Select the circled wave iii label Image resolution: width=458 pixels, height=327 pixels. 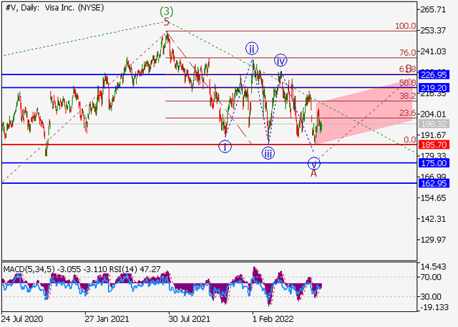[x=268, y=153]
